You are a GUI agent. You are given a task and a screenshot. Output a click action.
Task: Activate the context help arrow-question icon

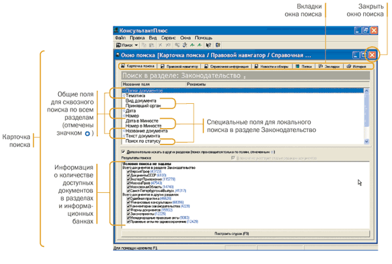[x=208, y=45]
